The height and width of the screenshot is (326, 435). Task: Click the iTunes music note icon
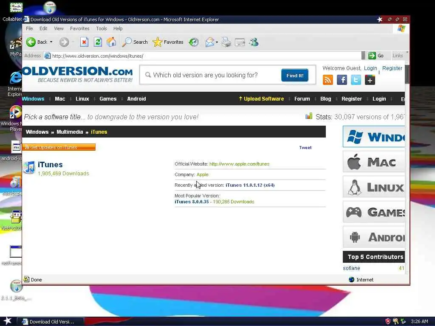click(x=29, y=167)
